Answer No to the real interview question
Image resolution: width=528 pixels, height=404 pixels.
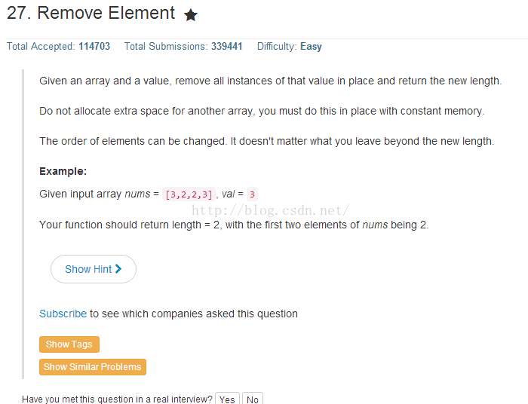click(x=252, y=399)
